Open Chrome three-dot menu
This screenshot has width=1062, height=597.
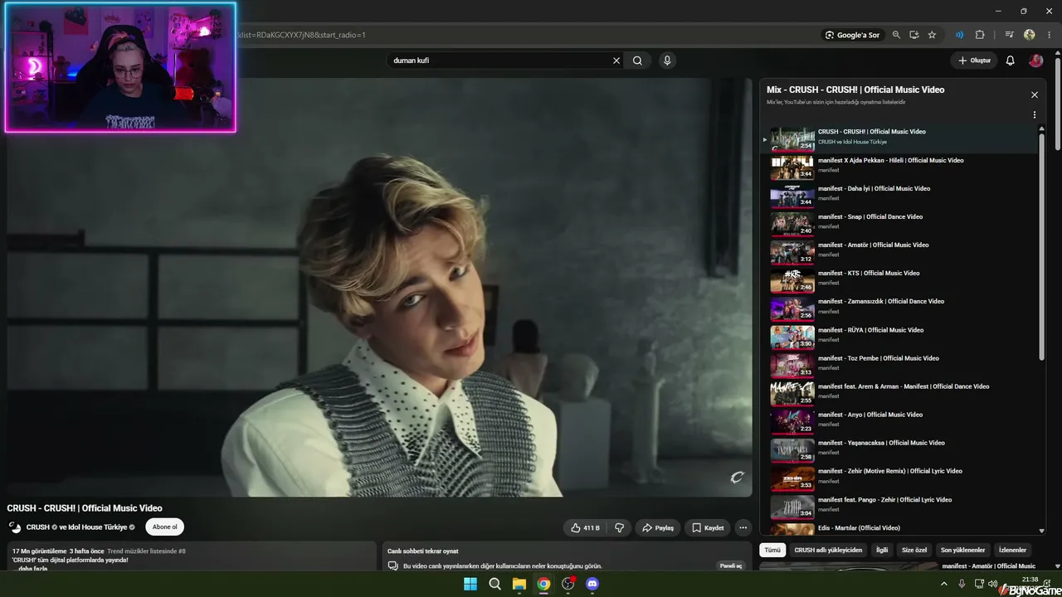tap(1049, 35)
